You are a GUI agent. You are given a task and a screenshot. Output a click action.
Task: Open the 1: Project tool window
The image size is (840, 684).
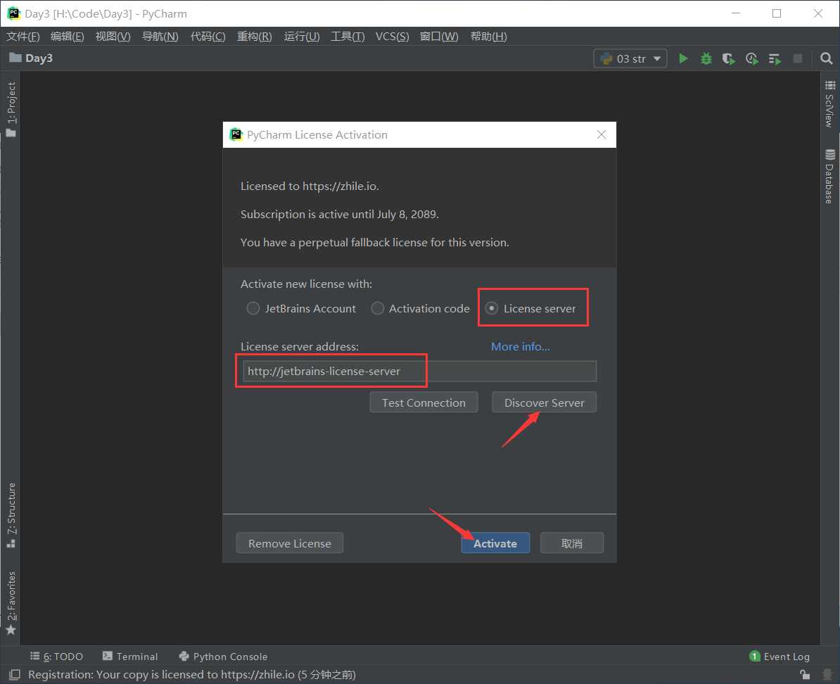coord(11,109)
